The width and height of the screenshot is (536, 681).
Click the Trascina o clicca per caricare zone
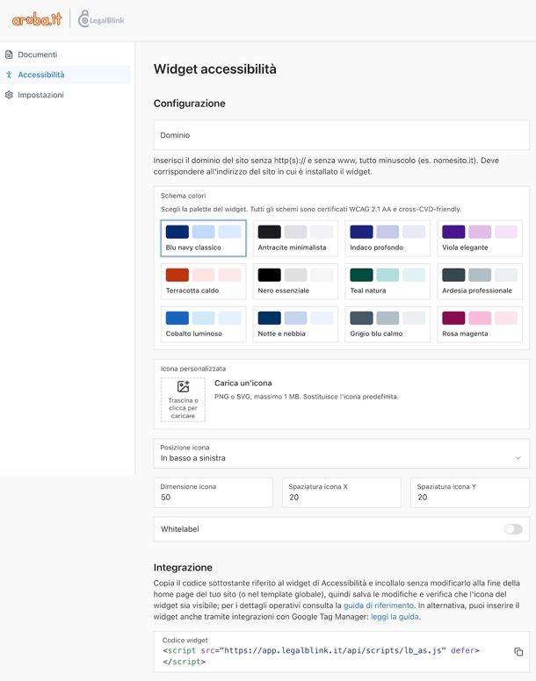pyautogui.click(x=183, y=399)
